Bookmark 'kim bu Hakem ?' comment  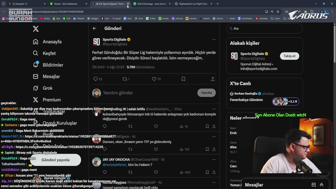tap(207, 172)
